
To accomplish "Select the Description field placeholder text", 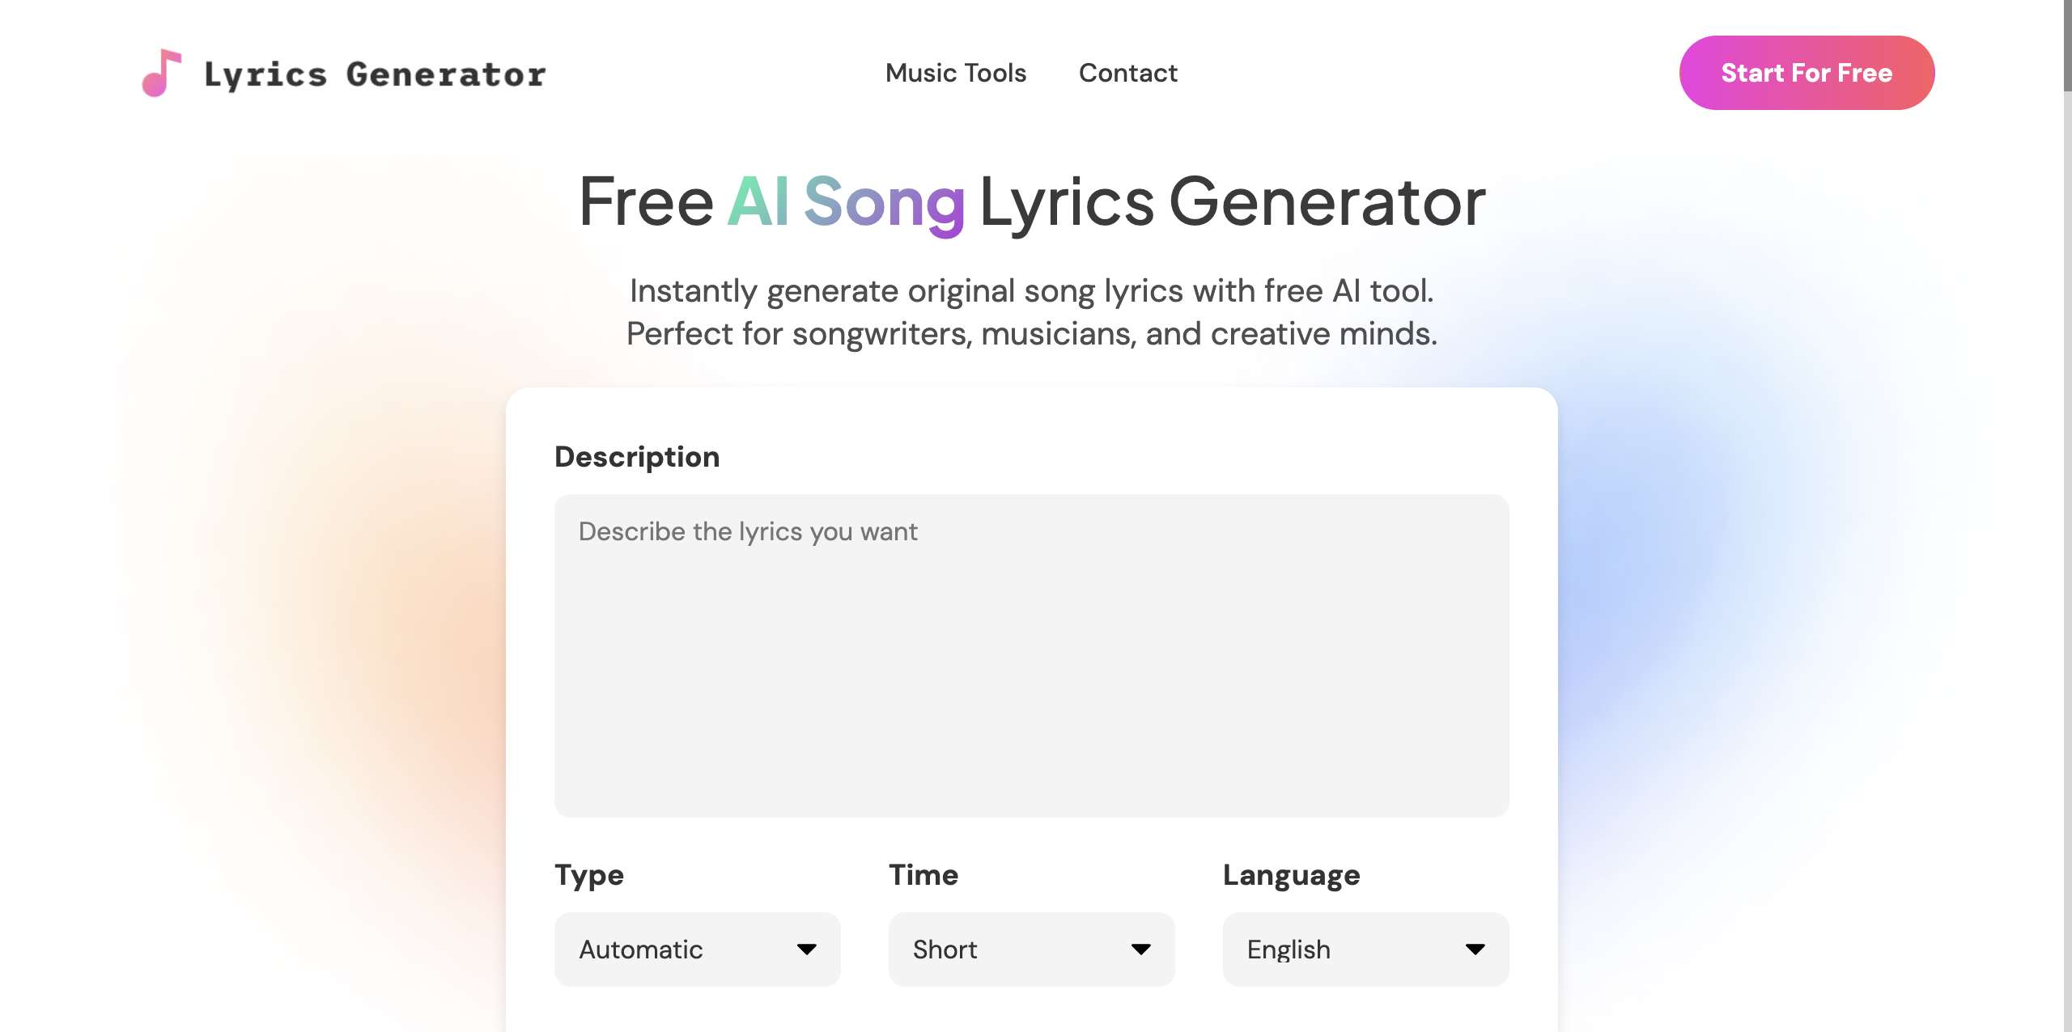I will click(745, 531).
